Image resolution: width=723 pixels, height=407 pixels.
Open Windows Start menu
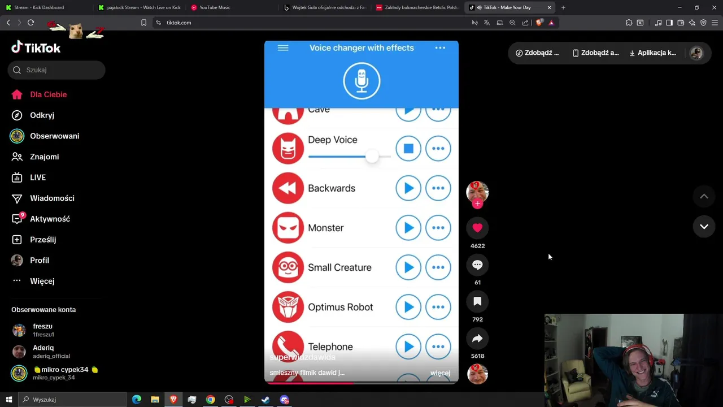(x=8, y=400)
